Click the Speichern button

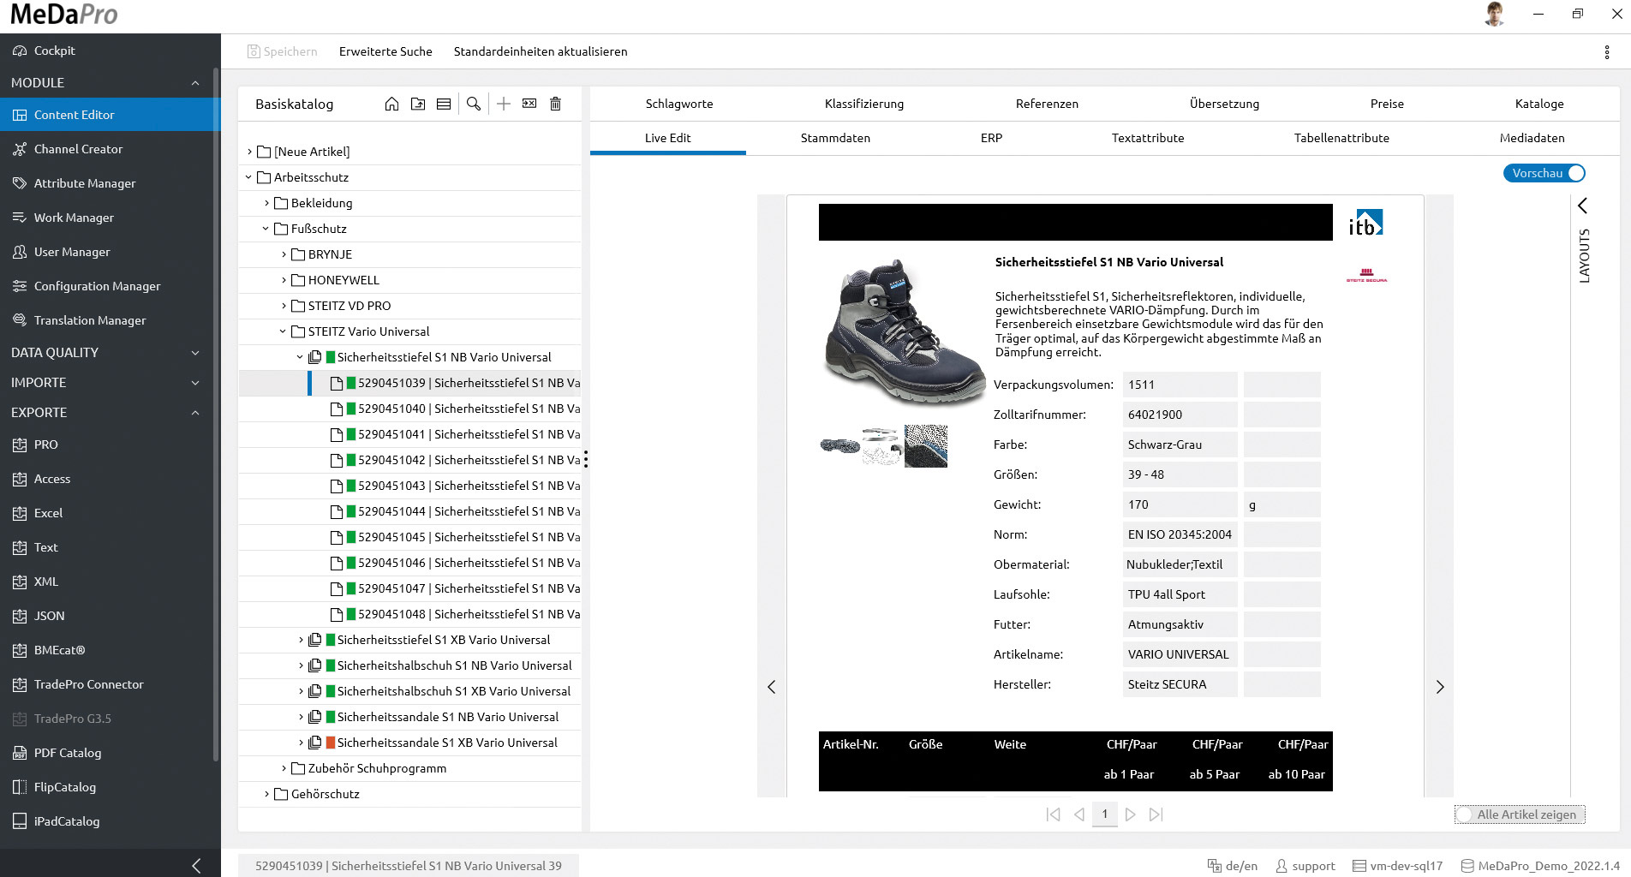click(282, 51)
